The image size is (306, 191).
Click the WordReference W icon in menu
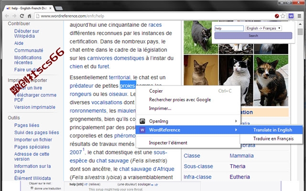click(142, 130)
